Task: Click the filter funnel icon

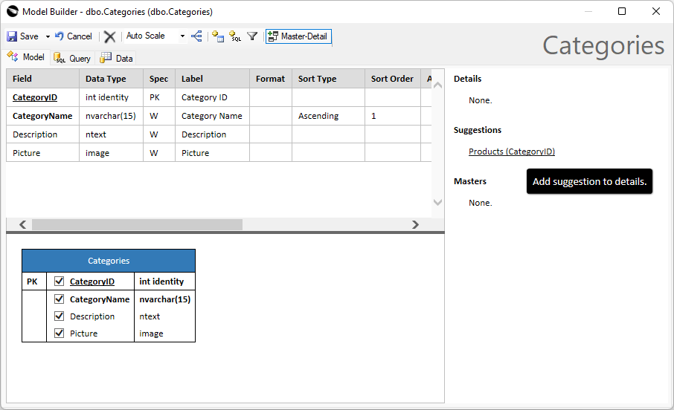Action: 252,36
